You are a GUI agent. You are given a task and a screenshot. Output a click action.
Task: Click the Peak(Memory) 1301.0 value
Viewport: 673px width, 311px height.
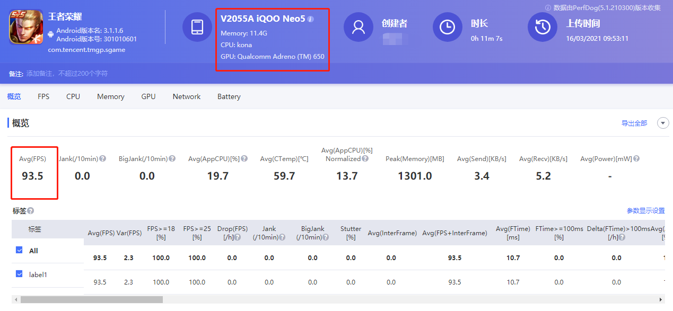click(x=415, y=176)
